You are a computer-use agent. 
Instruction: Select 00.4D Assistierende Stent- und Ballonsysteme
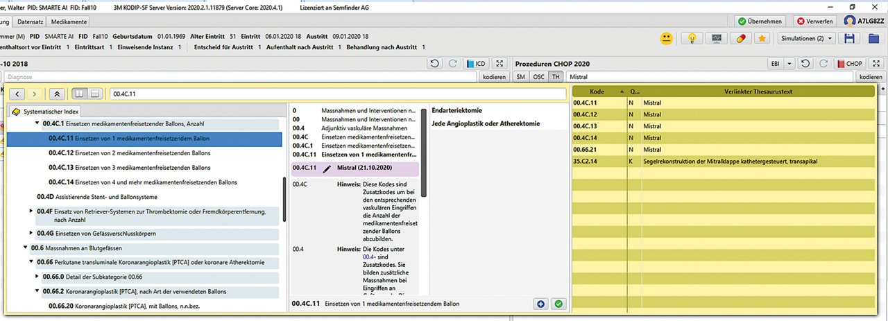pyautogui.click(x=96, y=196)
